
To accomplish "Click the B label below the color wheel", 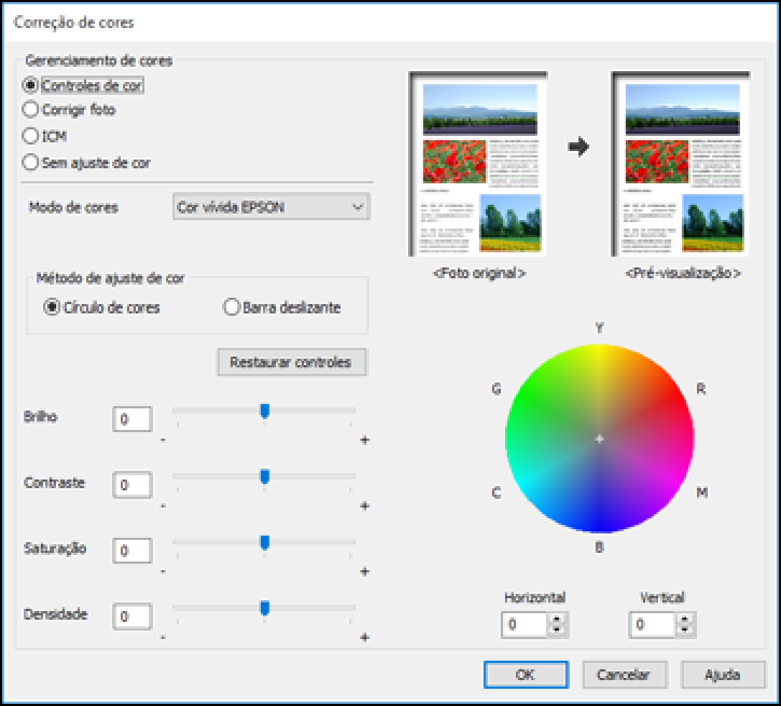I will 600,547.
